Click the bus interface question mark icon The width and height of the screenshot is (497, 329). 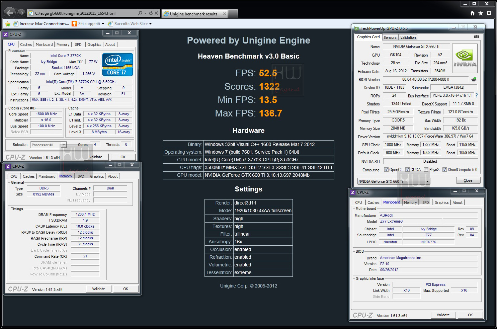click(x=477, y=95)
